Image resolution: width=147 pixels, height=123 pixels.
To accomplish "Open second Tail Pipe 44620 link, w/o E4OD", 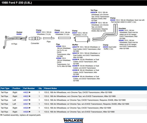I will (93, 23).
